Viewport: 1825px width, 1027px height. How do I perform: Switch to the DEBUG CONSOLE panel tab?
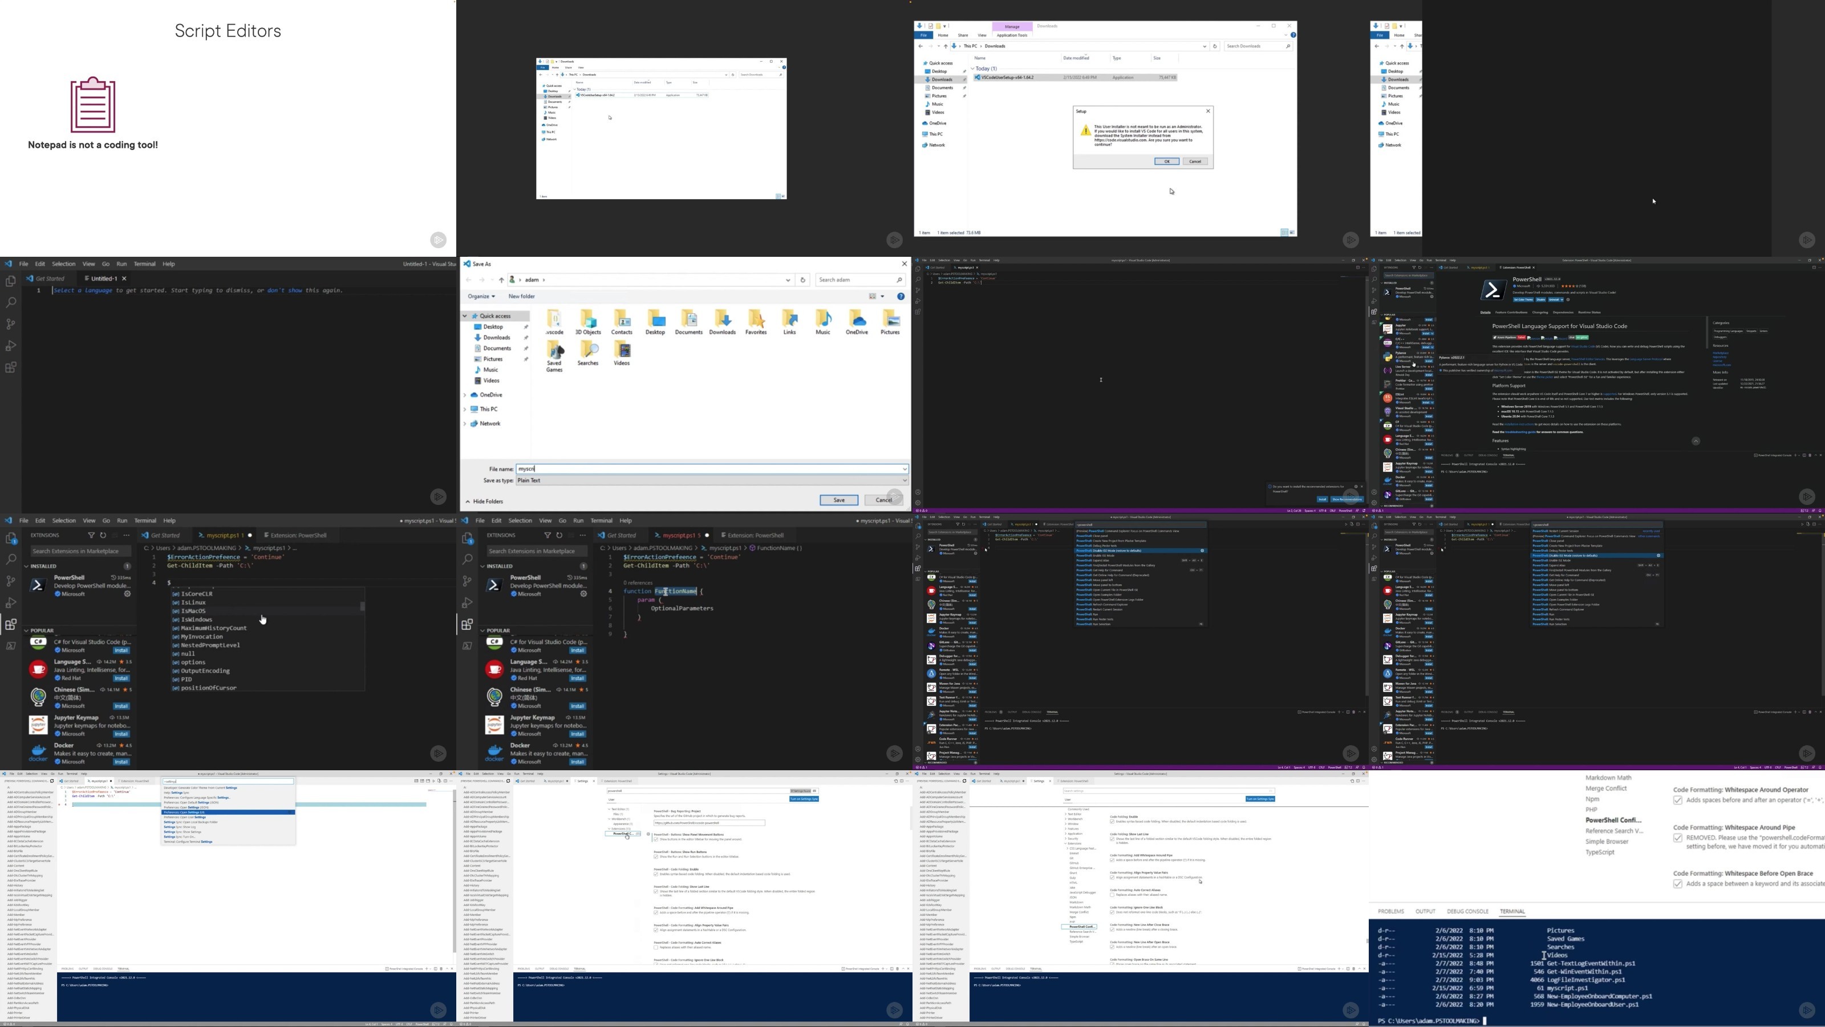[x=1467, y=912]
